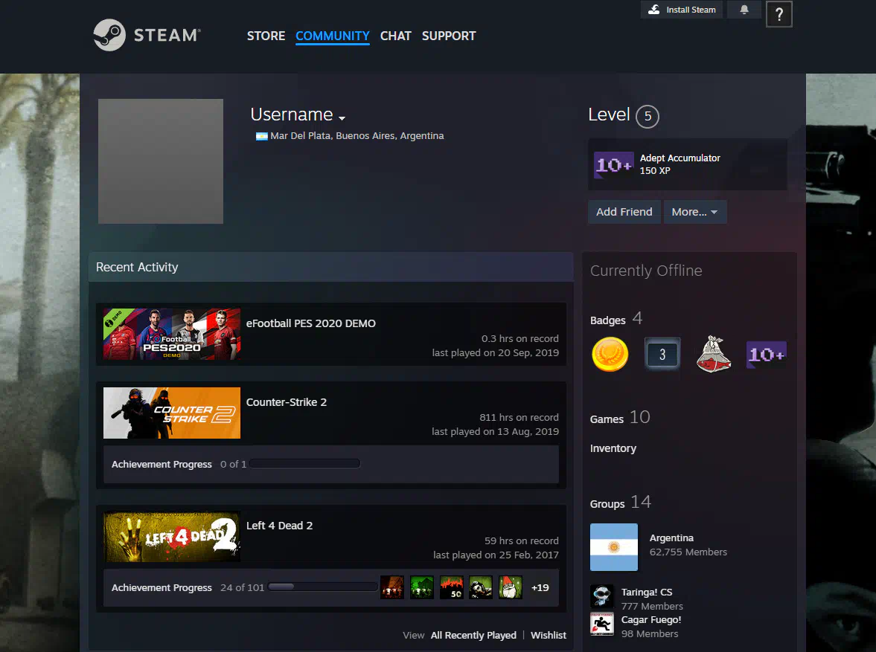Viewport: 876px width, 652px height.
Task: Open the Badges section link
Action: click(616, 319)
